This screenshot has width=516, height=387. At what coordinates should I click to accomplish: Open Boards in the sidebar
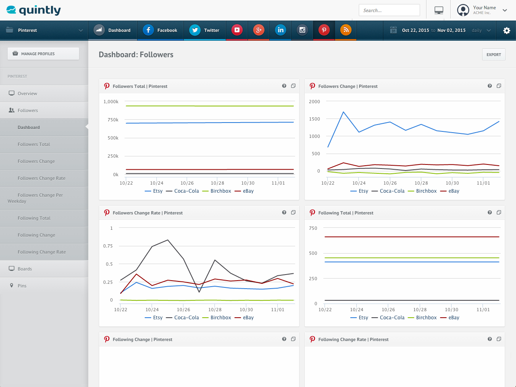click(44, 269)
